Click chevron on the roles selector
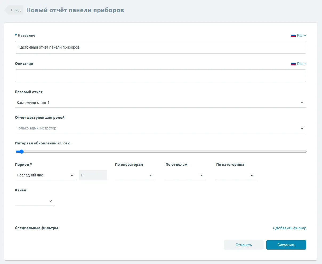Viewport: 322px width, 264px height. tap(302, 128)
